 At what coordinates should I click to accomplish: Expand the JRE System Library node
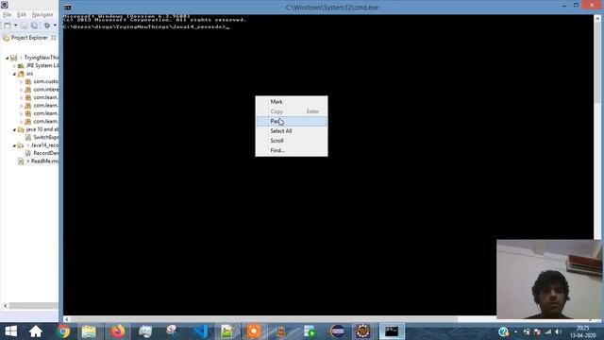click(x=14, y=66)
